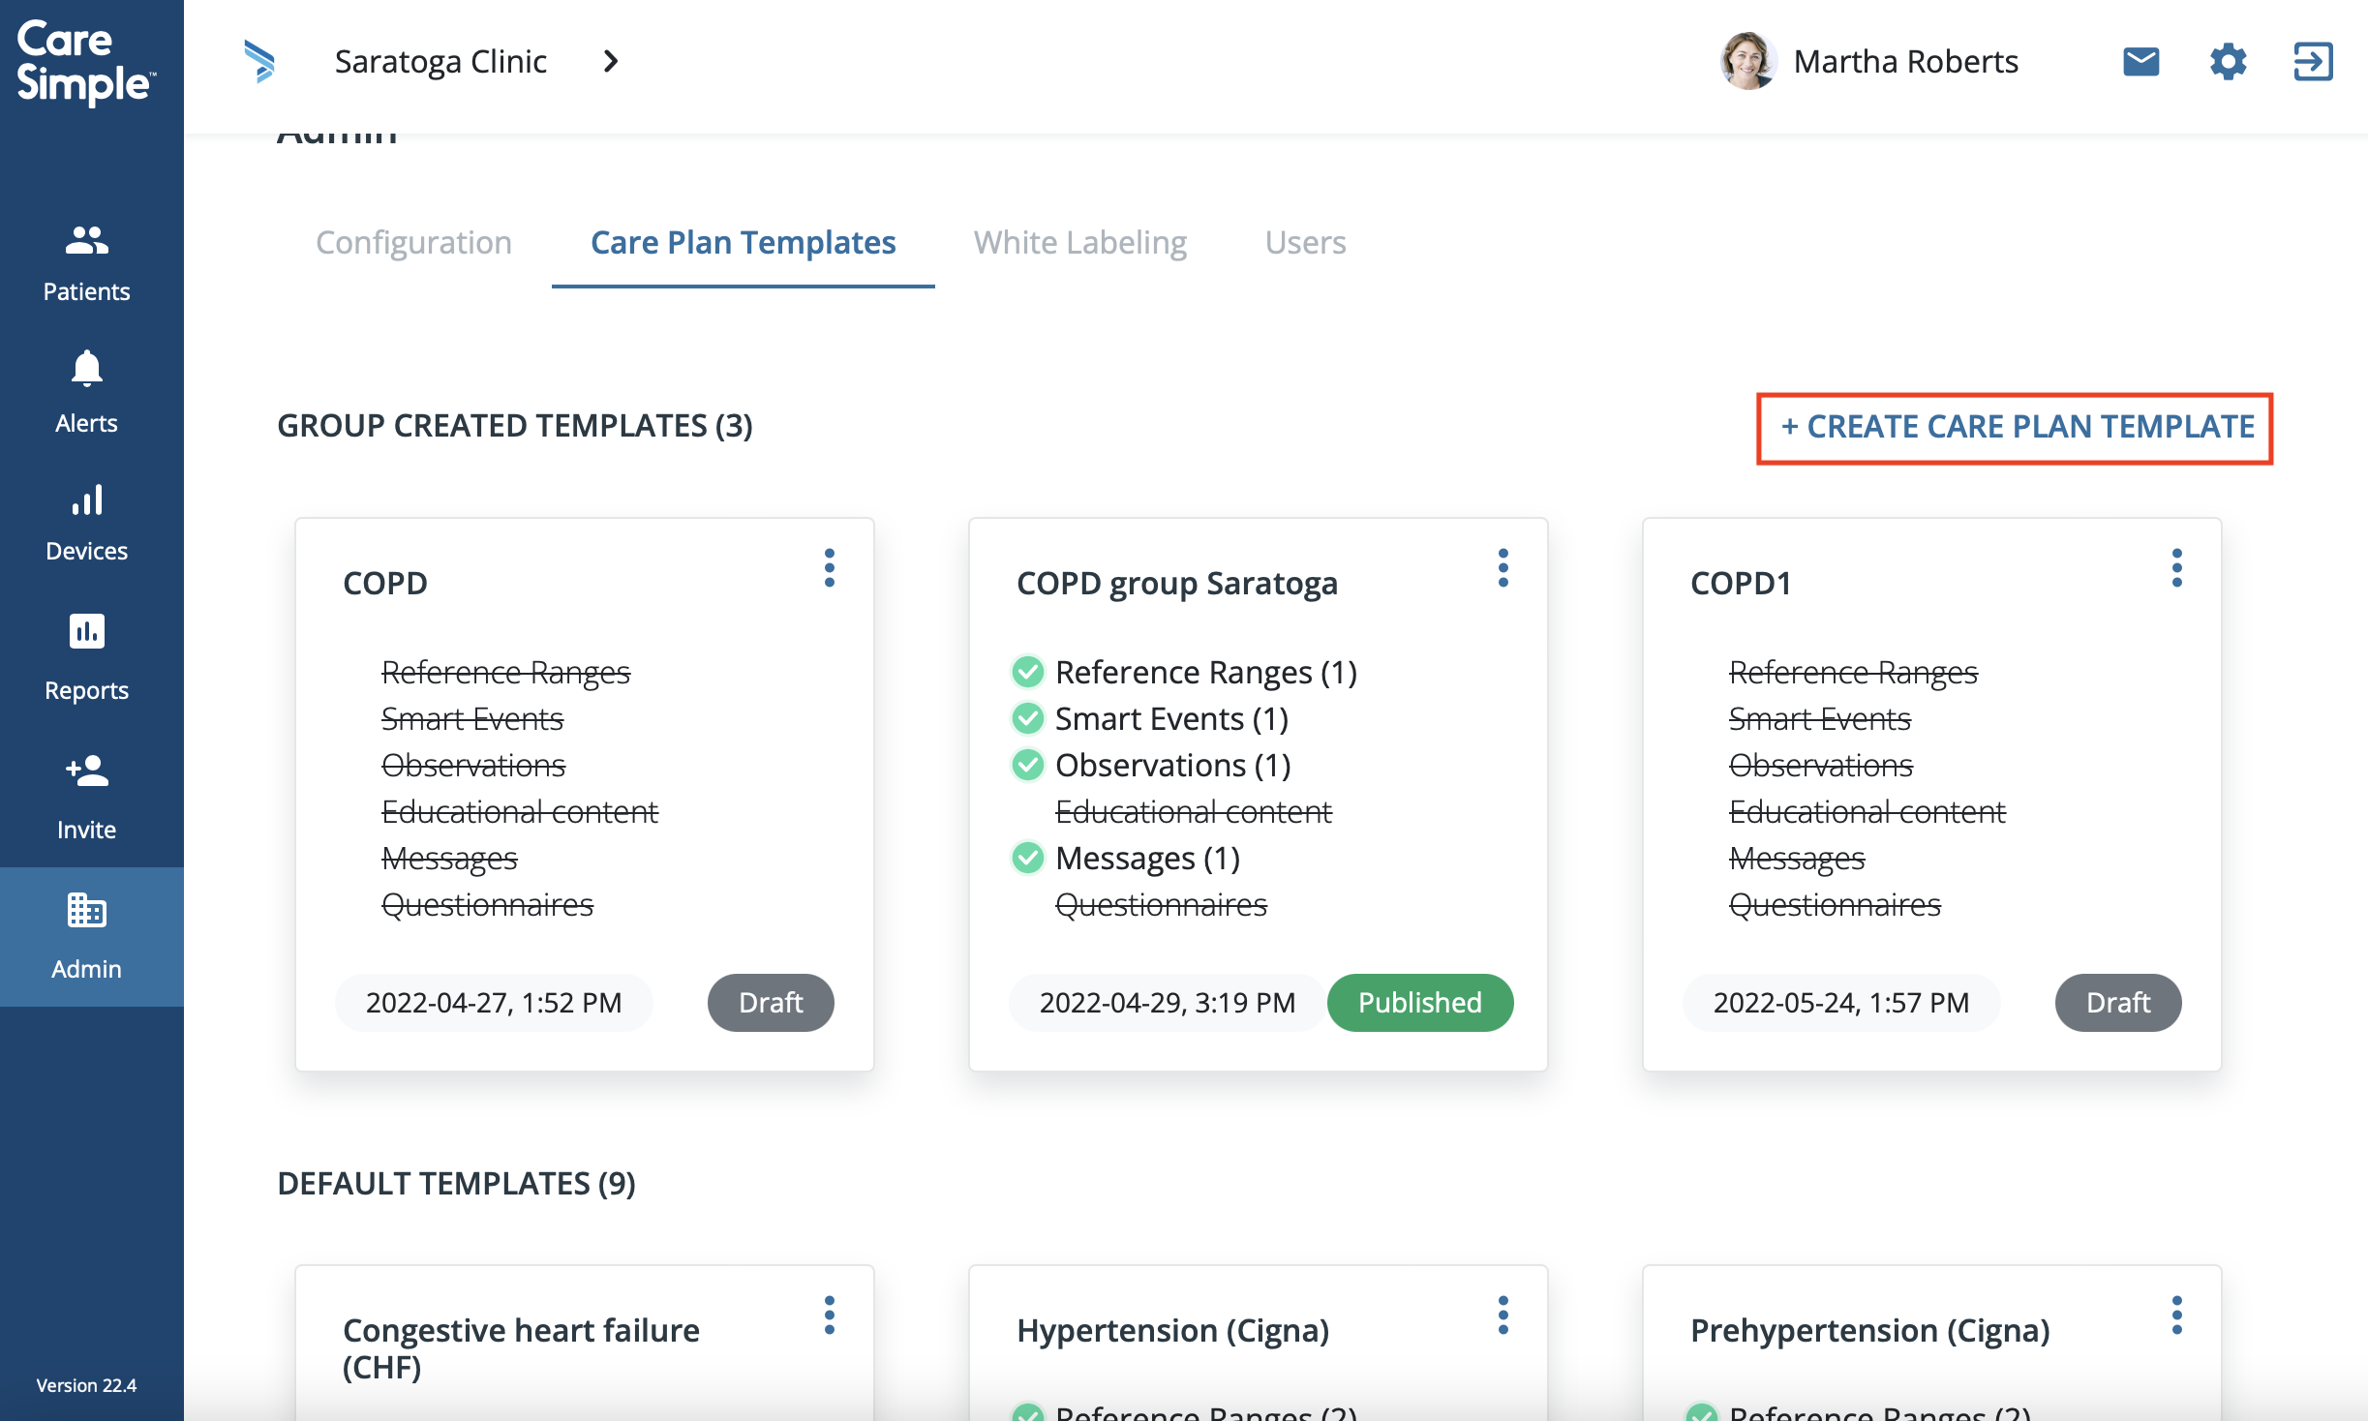Switch to the White Labeling tab

point(1079,242)
